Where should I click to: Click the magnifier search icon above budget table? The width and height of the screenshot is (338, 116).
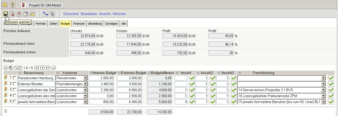[x=16, y=68]
